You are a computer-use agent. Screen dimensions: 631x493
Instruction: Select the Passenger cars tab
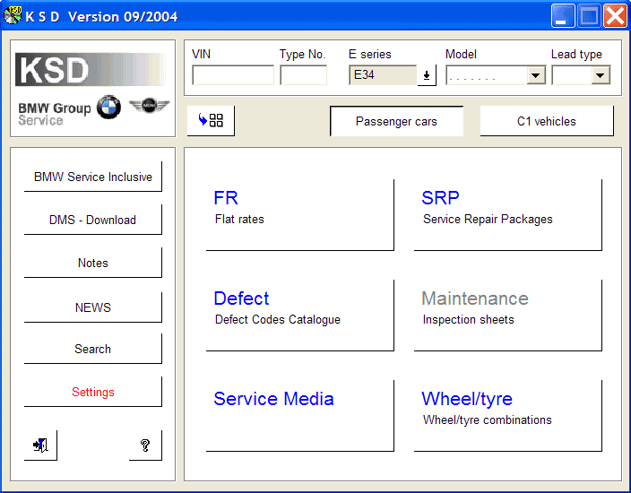point(396,121)
